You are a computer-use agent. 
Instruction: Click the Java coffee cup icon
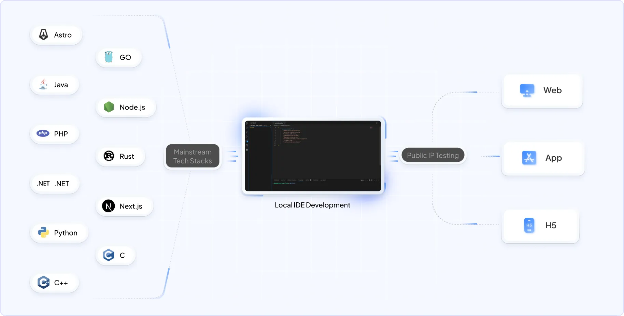pos(43,84)
